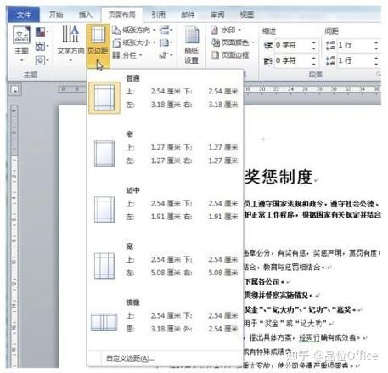Switch to the 插入 tab
This screenshot has width=388, height=373.
(85, 14)
